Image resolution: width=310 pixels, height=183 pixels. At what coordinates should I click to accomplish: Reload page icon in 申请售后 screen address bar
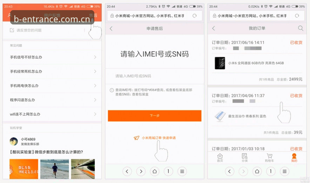[x=195, y=16]
